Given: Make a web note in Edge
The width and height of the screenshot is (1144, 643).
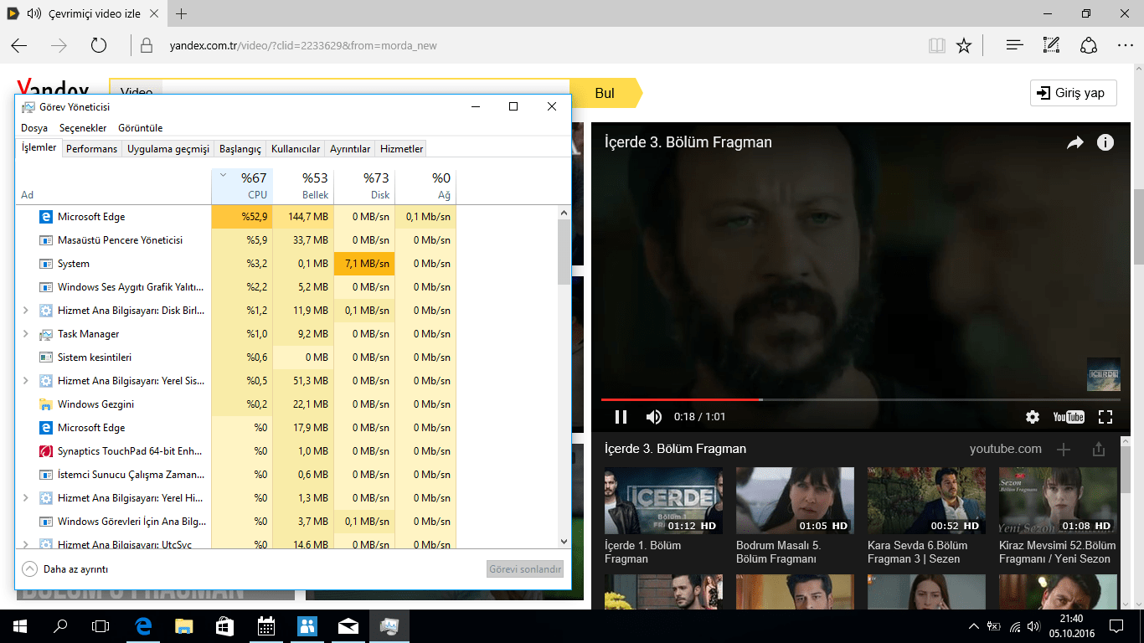Looking at the screenshot, I should coord(1052,45).
